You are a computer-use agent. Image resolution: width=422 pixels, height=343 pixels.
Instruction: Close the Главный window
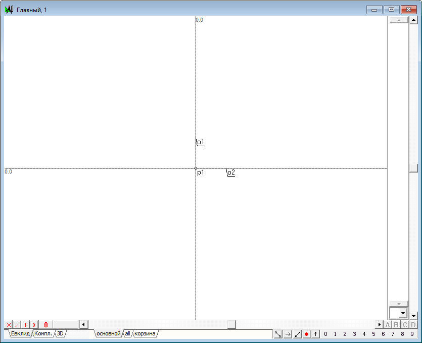pyautogui.click(x=408, y=10)
